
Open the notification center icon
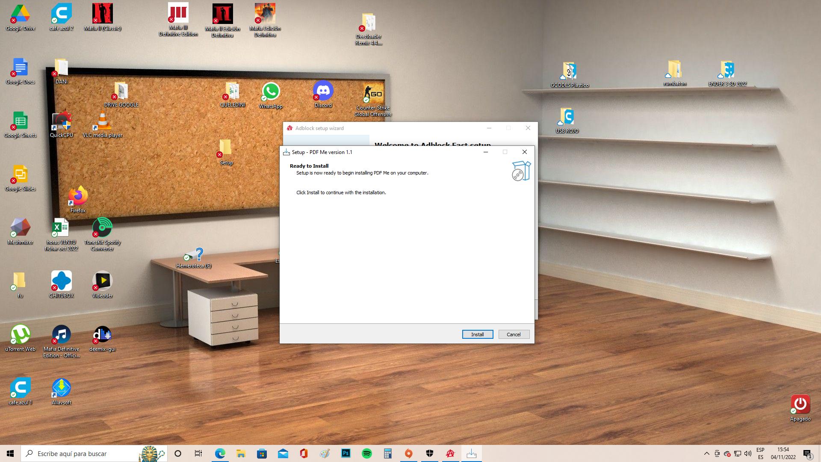pos(807,453)
